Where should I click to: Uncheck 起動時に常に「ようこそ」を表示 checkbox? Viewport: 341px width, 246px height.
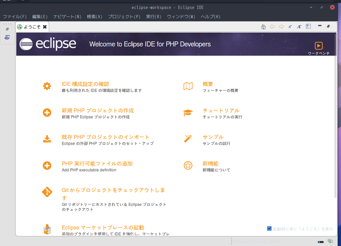coord(269,229)
